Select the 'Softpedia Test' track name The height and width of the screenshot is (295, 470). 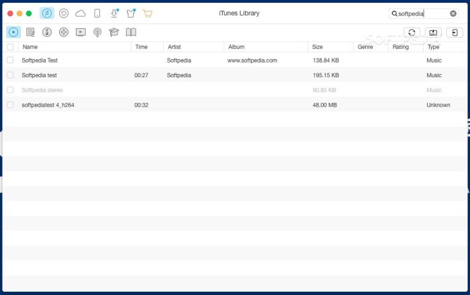(40, 60)
